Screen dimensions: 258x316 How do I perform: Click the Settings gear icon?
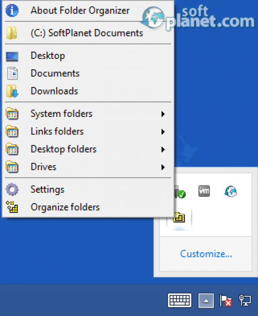pos(12,189)
